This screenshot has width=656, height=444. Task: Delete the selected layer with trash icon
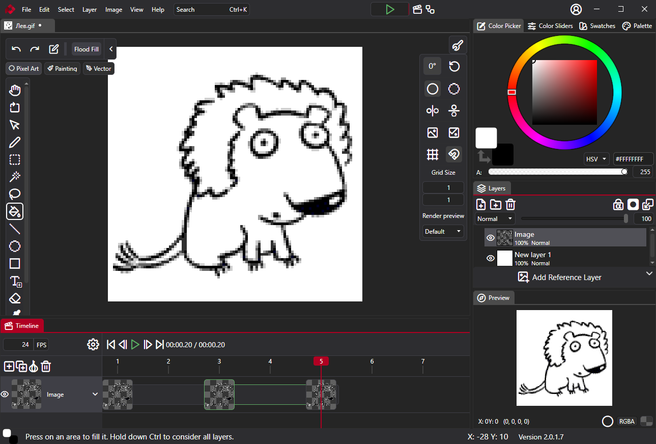[x=510, y=205]
